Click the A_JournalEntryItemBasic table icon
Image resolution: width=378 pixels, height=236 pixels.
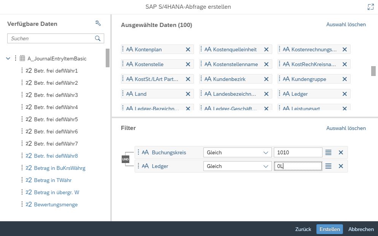22,58
